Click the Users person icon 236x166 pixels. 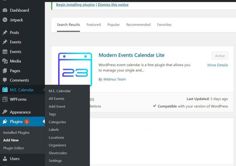pyautogui.click(x=5, y=158)
